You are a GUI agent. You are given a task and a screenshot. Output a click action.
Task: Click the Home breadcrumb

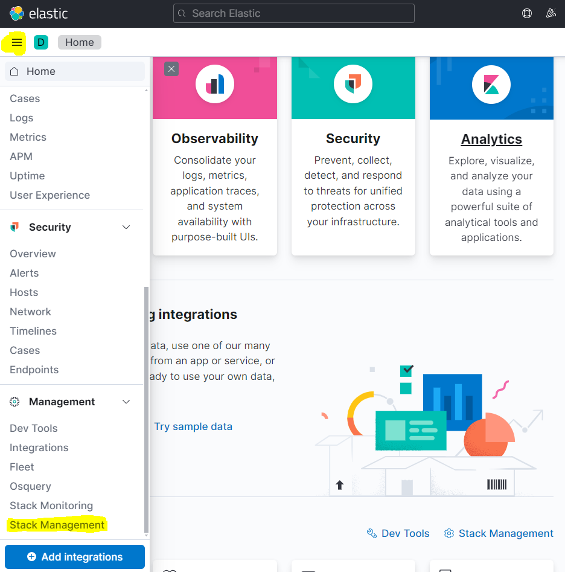80,42
